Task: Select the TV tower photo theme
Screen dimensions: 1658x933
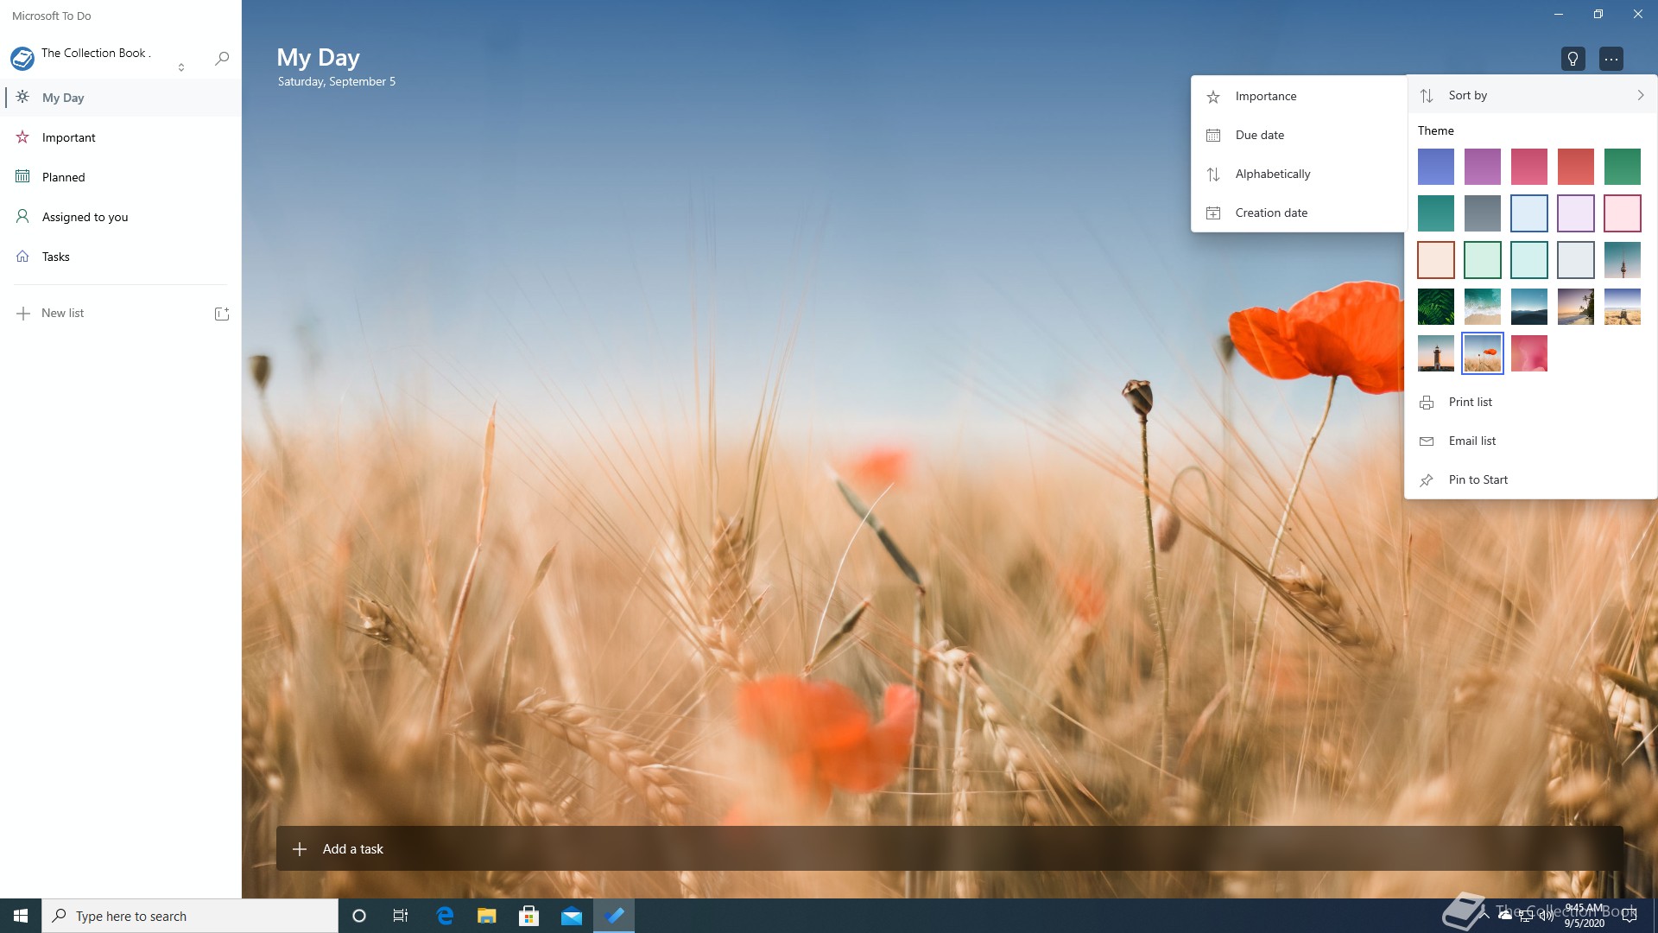Action: (x=1622, y=260)
